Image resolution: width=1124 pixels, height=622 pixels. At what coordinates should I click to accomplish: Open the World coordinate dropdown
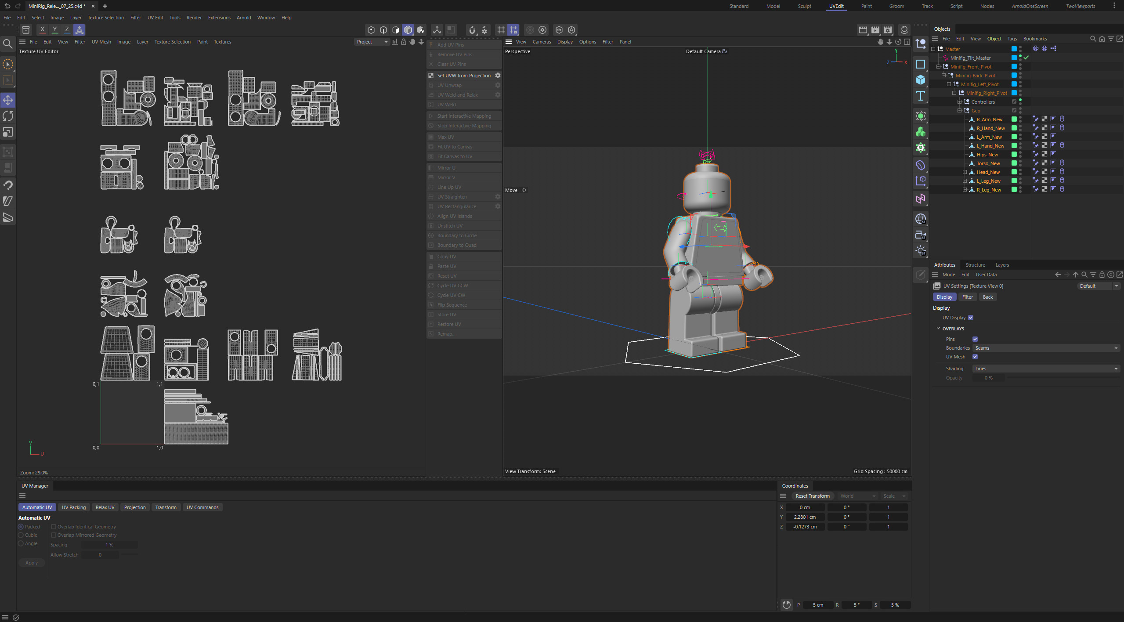[x=857, y=496]
